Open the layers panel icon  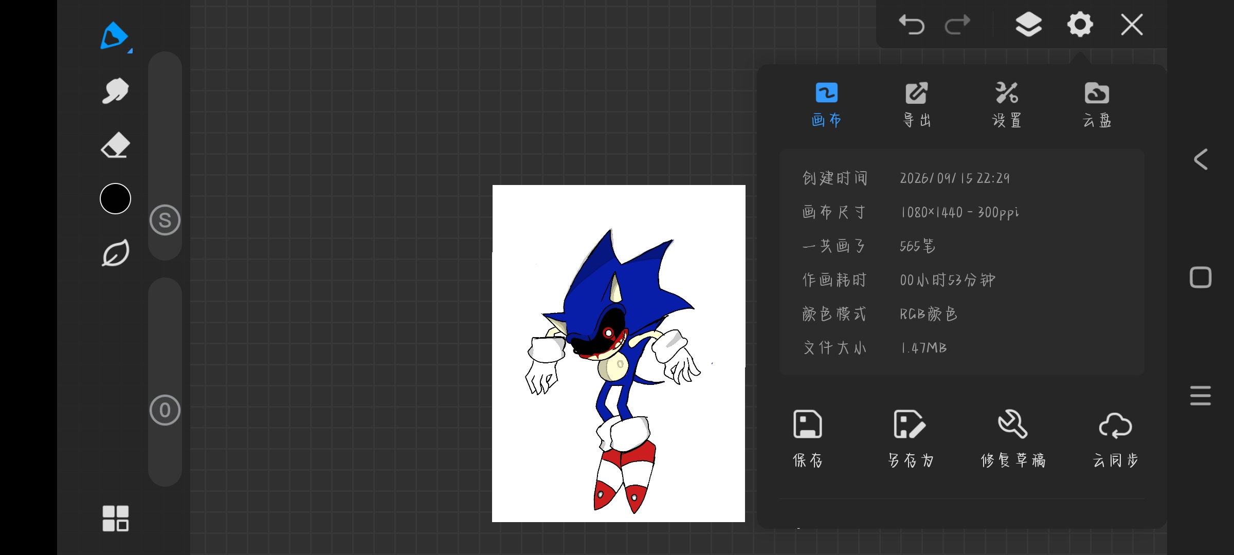point(1028,25)
